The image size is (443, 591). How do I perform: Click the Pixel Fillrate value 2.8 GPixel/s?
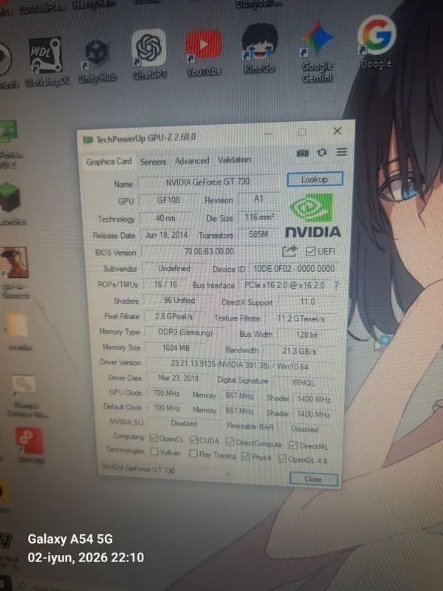coord(174,317)
